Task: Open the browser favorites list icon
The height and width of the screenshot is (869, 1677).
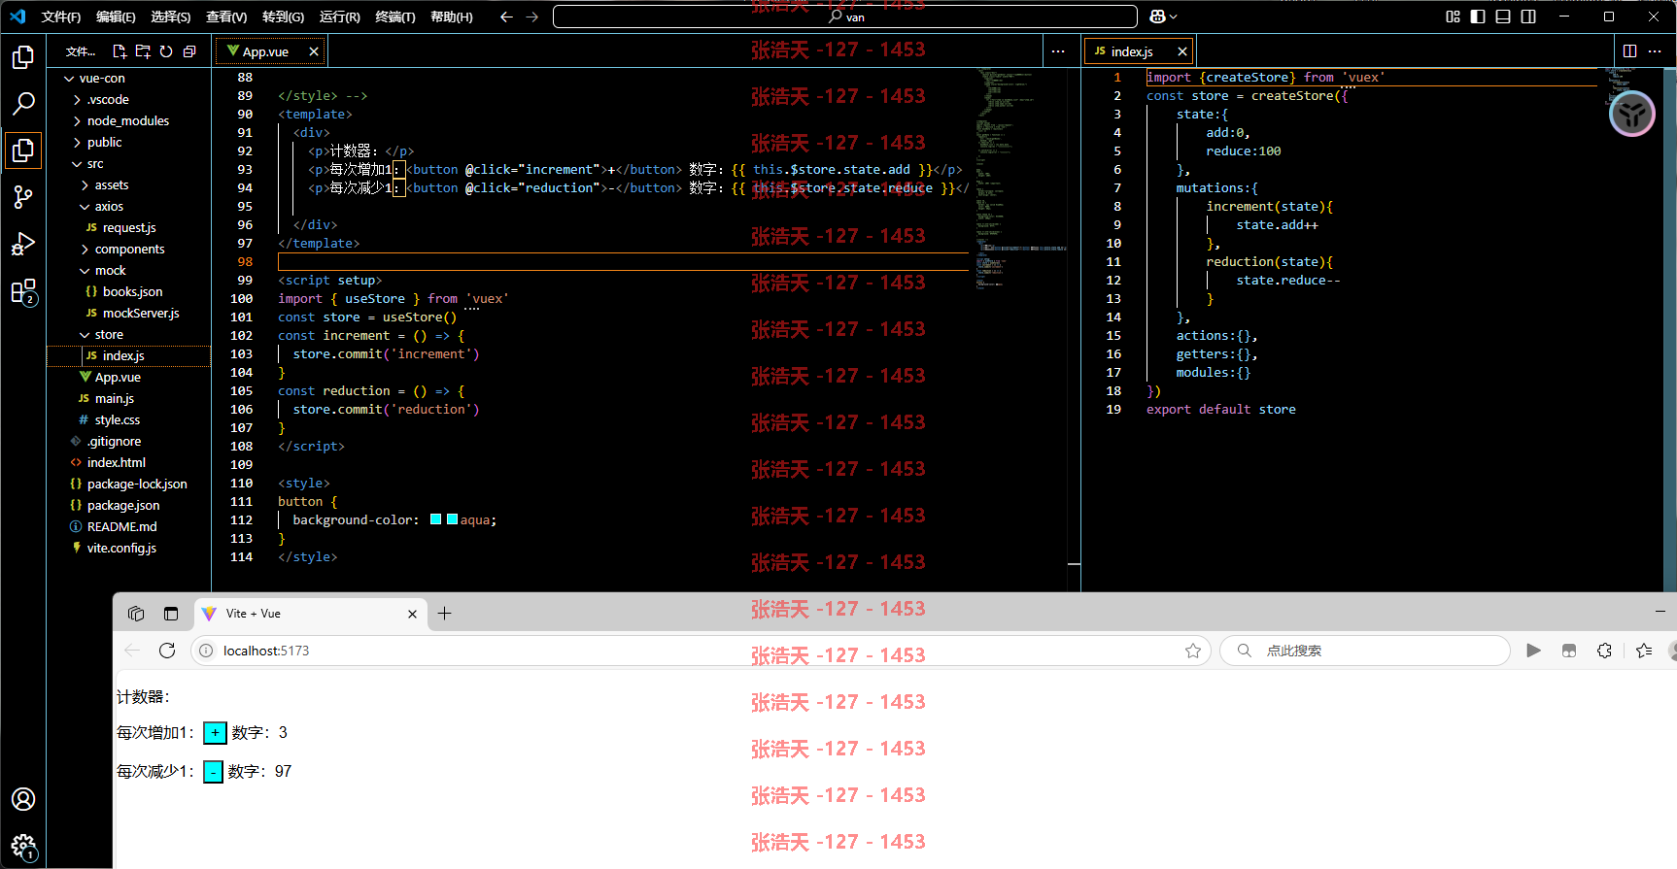Action: click(x=1644, y=651)
